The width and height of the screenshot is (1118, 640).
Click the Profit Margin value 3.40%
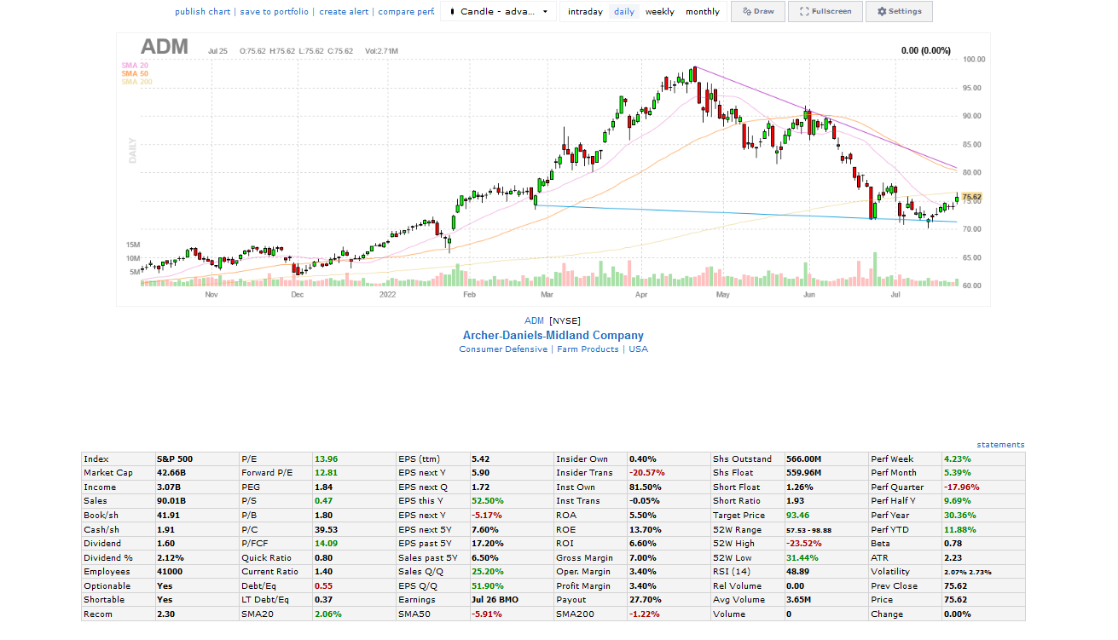642,586
